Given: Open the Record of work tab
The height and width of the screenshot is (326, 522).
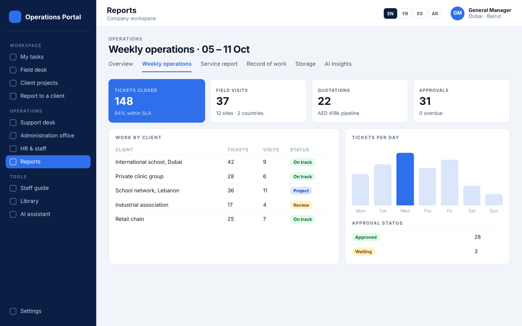Looking at the screenshot, I should (x=266, y=64).
